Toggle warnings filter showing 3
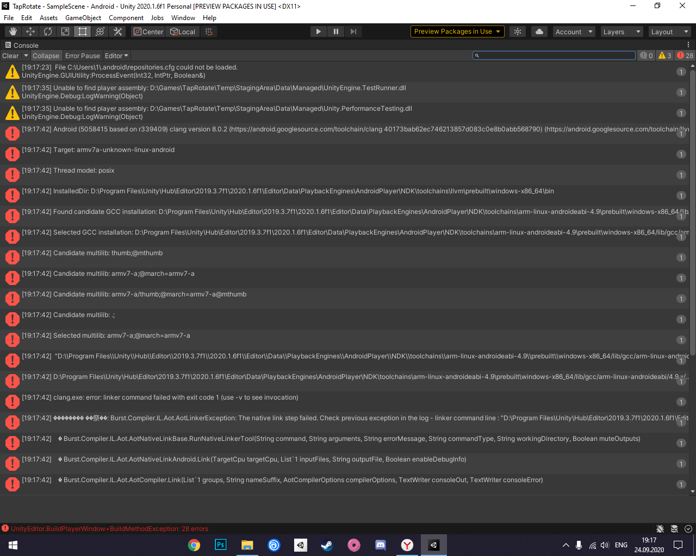696x556 pixels. tap(664, 55)
